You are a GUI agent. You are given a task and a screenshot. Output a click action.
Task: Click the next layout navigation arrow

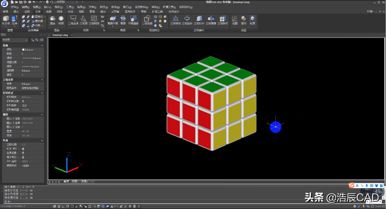tap(56, 182)
